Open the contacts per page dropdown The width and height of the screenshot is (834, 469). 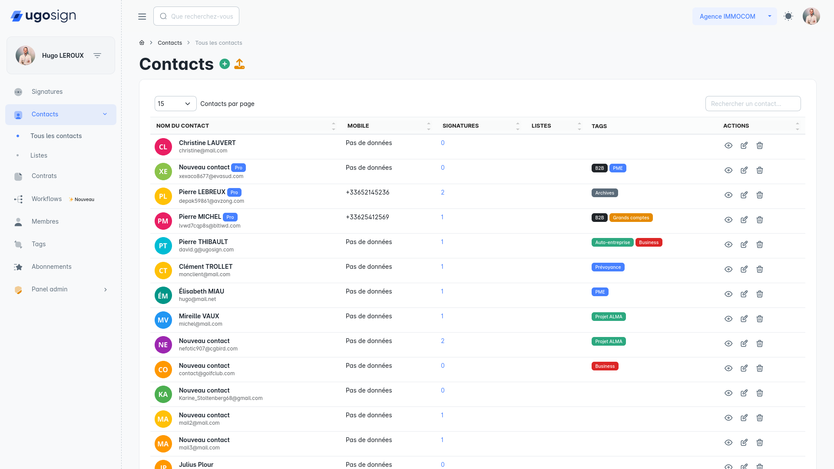pyautogui.click(x=175, y=104)
